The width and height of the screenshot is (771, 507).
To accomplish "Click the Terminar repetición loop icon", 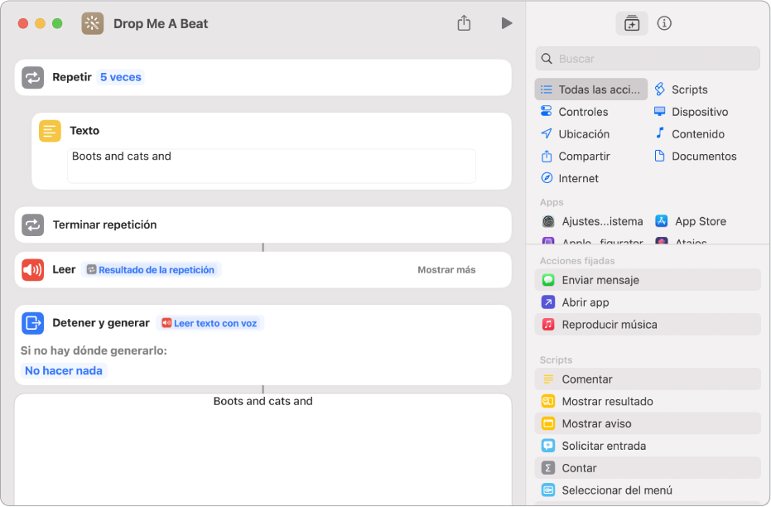I will [x=33, y=225].
